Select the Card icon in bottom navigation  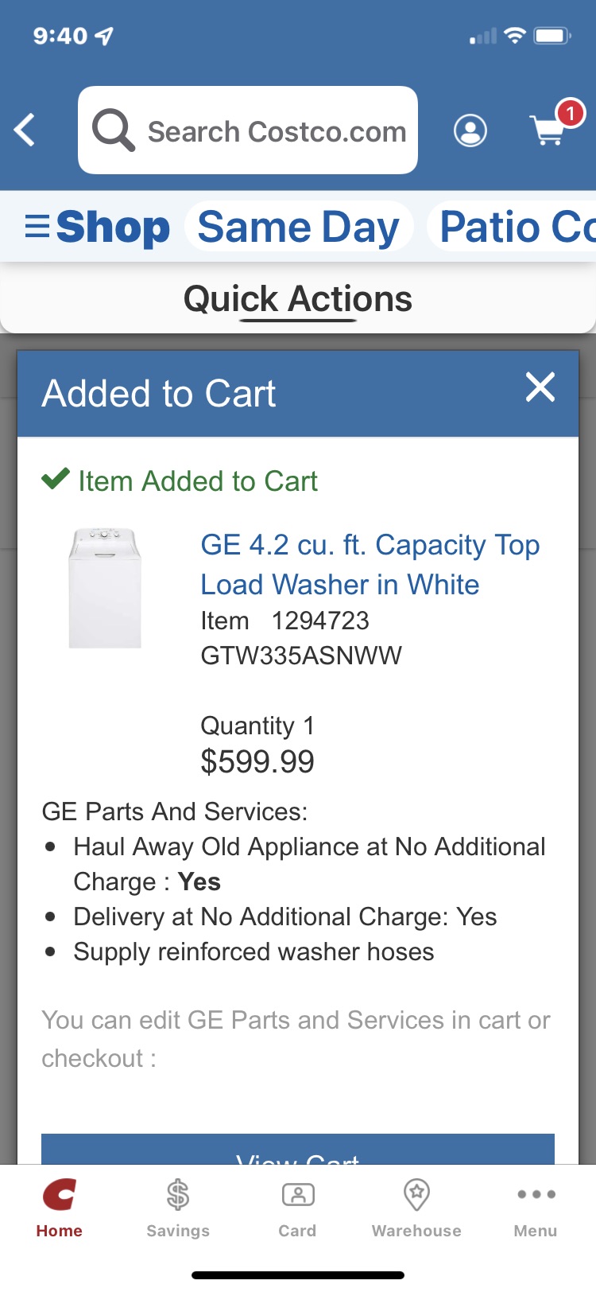(296, 1195)
